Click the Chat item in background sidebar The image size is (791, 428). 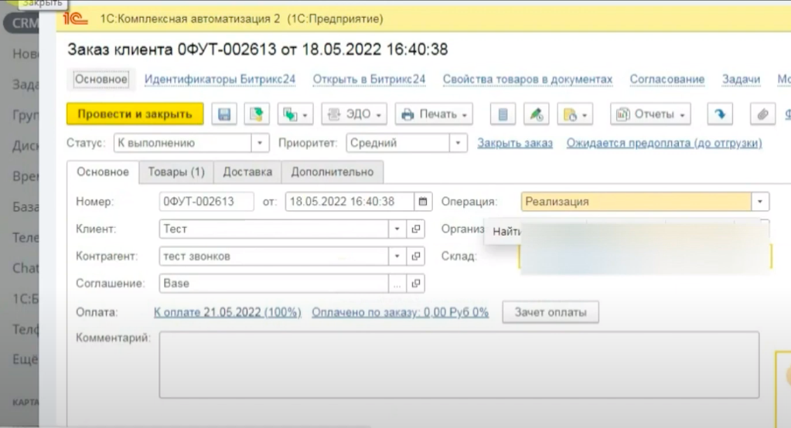pos(26,268)
